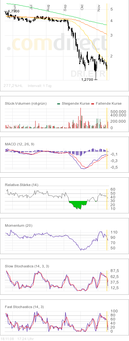129x341 pixels.
Task: Click volume axis value 500.000
Action: click(118, 111)
